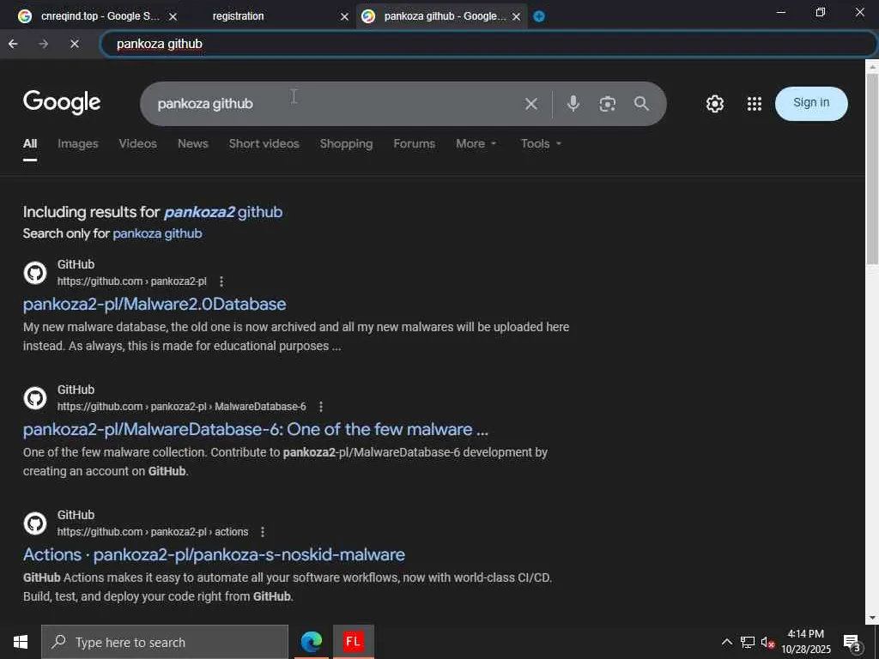
Task: Close the registration tab
Action: tap(344, 17)
